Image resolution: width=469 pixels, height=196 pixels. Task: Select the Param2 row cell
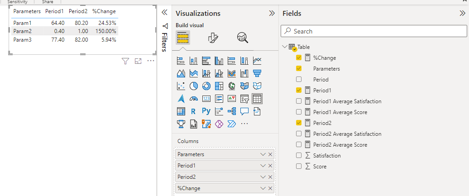23,31
